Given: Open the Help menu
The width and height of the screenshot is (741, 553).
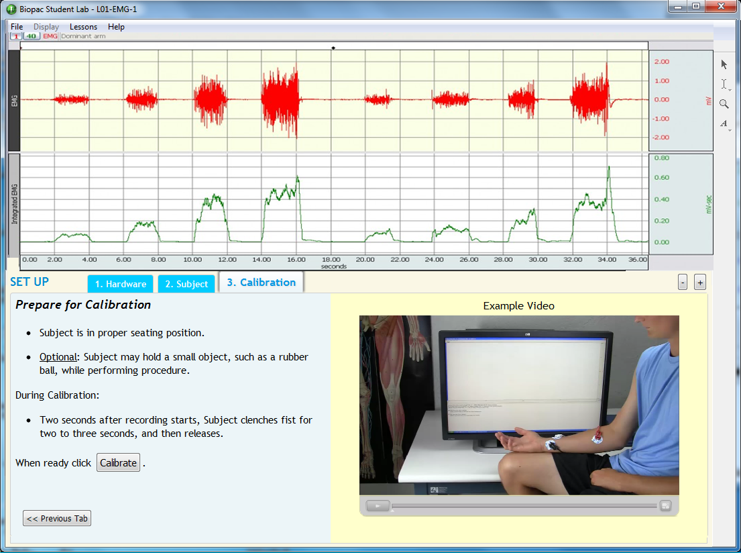Looking at the screenshot, I should click(x=116, y=27).
